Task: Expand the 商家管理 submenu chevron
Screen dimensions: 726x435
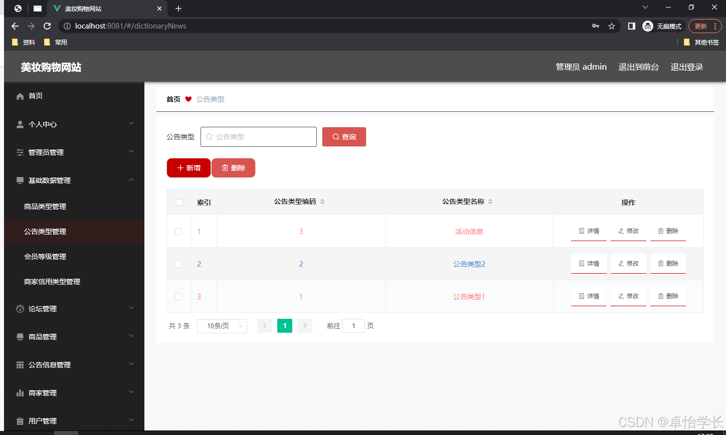Action: pyautogui.click(x=131, y=392)
